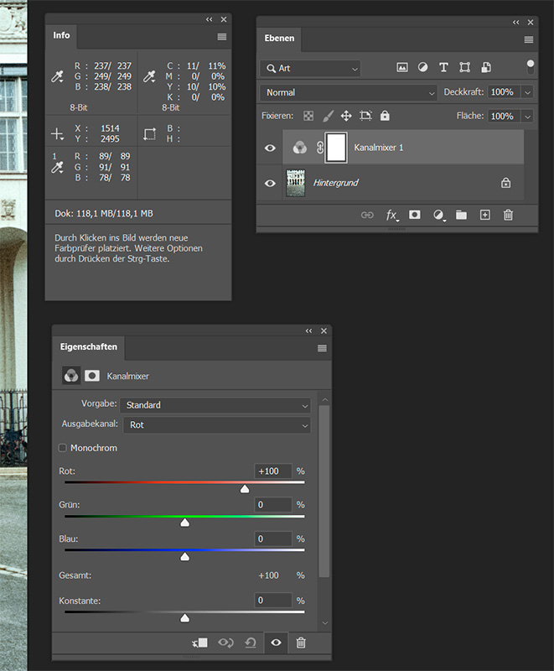Click the selection dimensions icon in Info
Image resolution: width=554 pixels, height=671 pixels.
[150, 134]
